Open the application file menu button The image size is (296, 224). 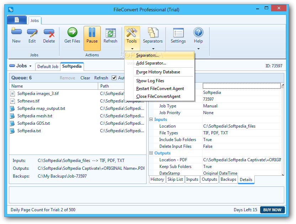click(17, 20)
